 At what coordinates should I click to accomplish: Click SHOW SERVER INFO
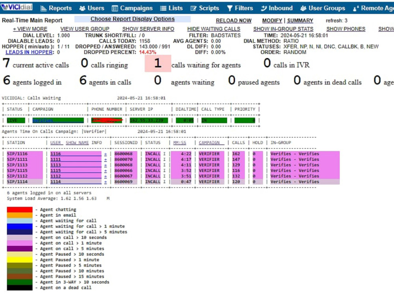point(148,29)
